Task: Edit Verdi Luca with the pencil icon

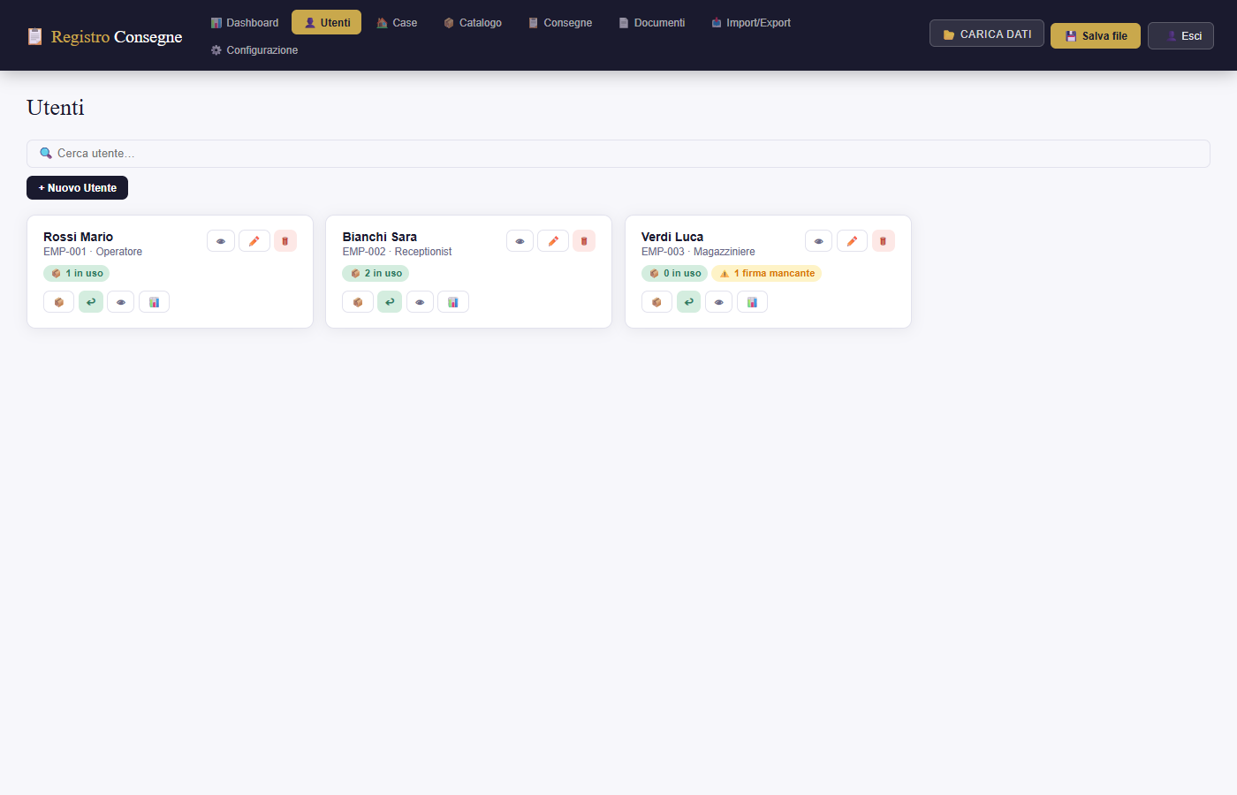Action: tap(853, 241)
